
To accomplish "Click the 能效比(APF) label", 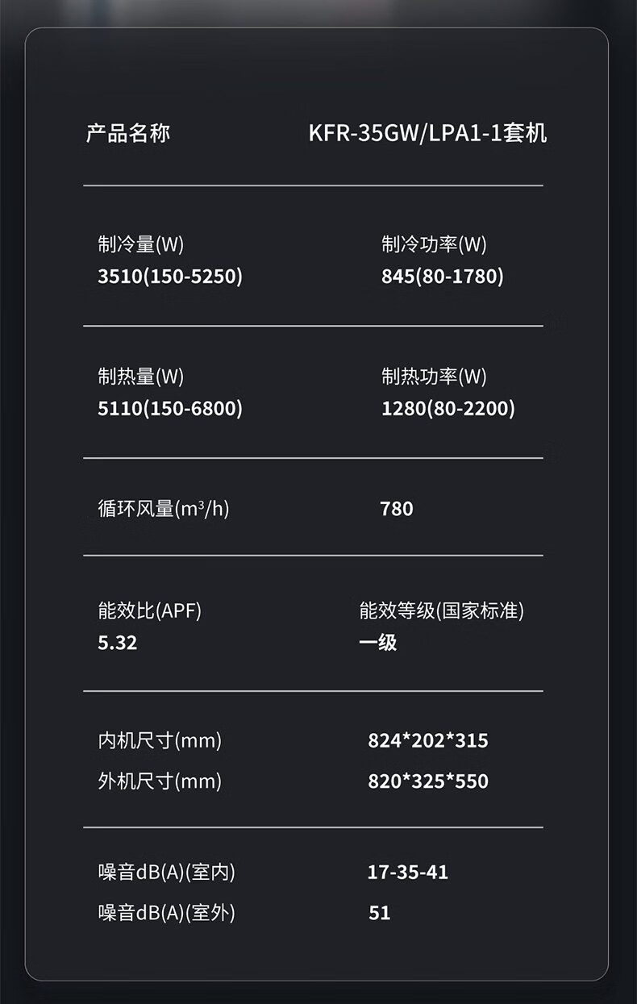I will pyautogui.click(x=149, y=611).
